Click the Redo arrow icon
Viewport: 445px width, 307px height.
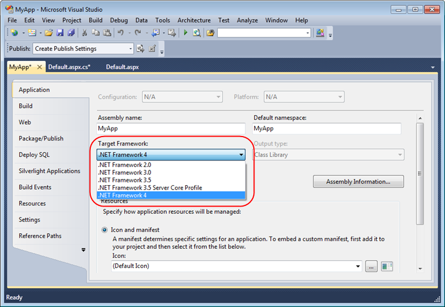(x=138, y=33)
